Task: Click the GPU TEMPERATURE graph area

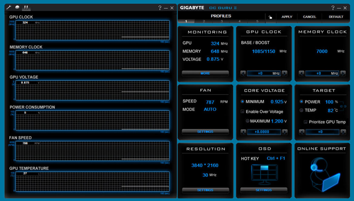Action: (x=92, y=181)
